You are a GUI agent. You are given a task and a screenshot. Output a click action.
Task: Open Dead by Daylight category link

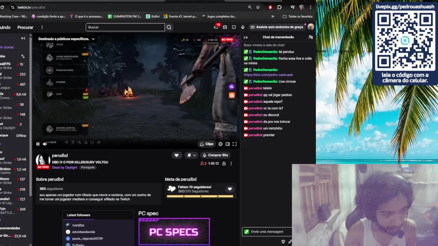[x=65, y=167]
